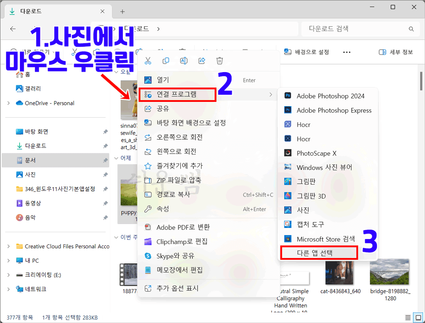Expand the 네트워크 tree item
The width and height of the screenshot is (425, 323).
tap(8, 289)
